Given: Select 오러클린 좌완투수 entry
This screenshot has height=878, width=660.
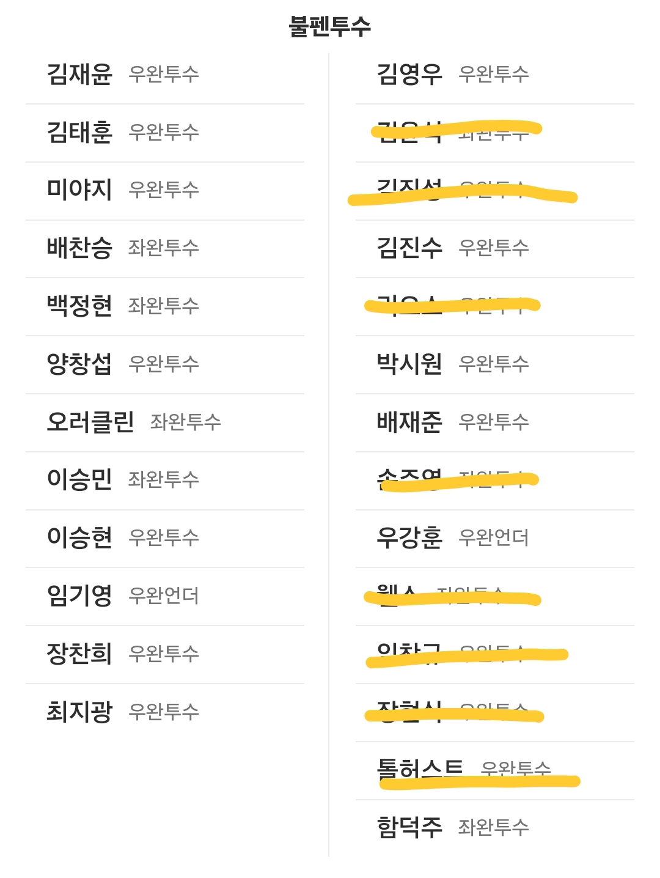Looking at the screenshot, I should point(165,422).
